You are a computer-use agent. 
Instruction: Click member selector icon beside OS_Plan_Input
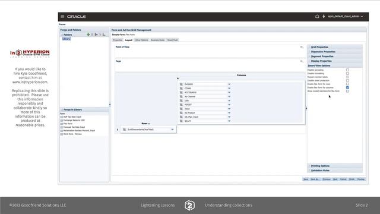click(181, 117)
